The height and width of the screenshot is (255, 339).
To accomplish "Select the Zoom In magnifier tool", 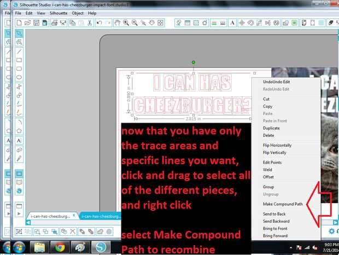I will point(126,23).
